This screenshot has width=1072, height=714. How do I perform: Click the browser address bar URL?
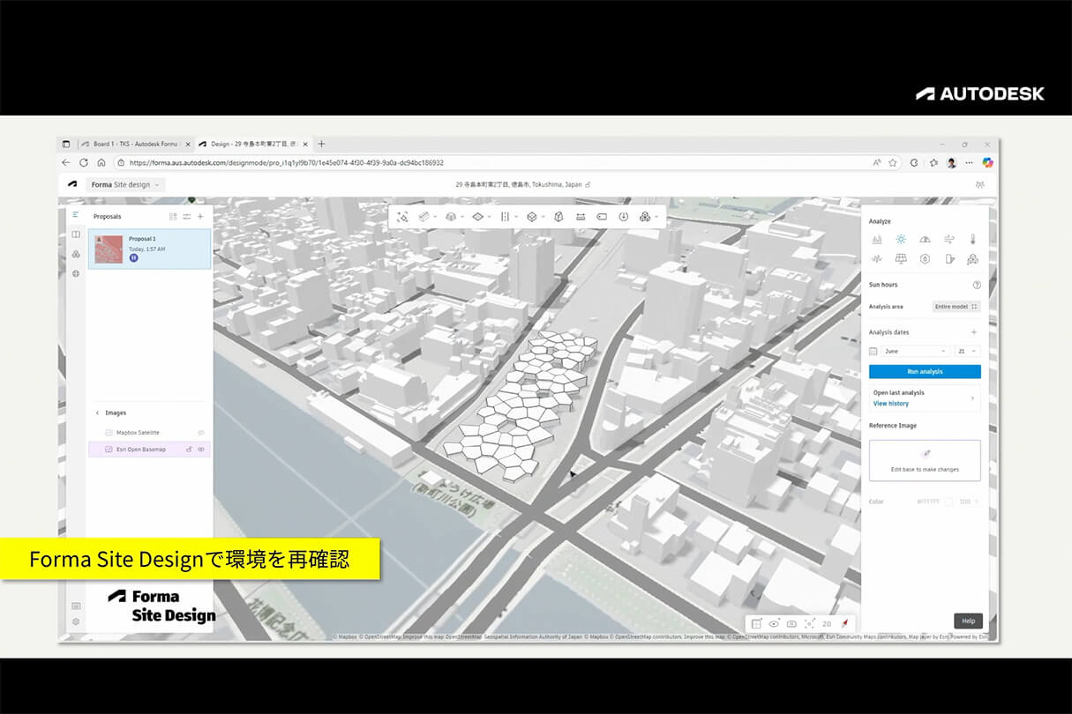tap(287, 162)
